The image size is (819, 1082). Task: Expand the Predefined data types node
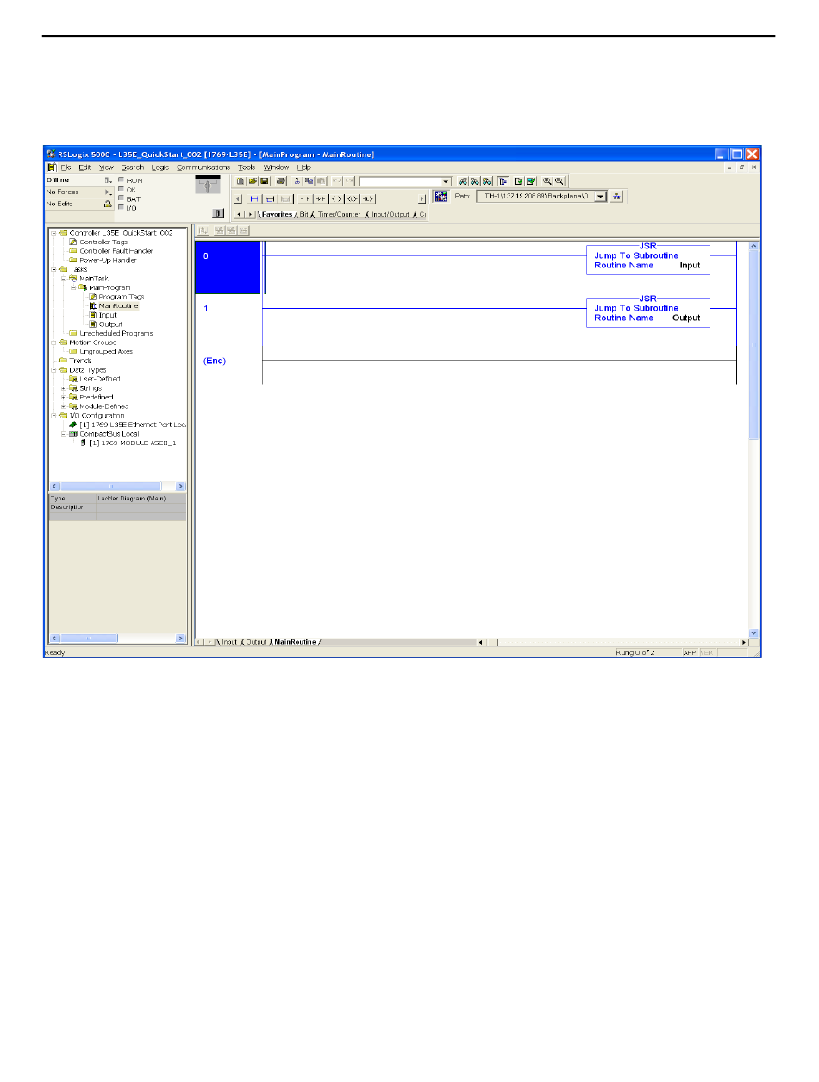coord(64,397)
